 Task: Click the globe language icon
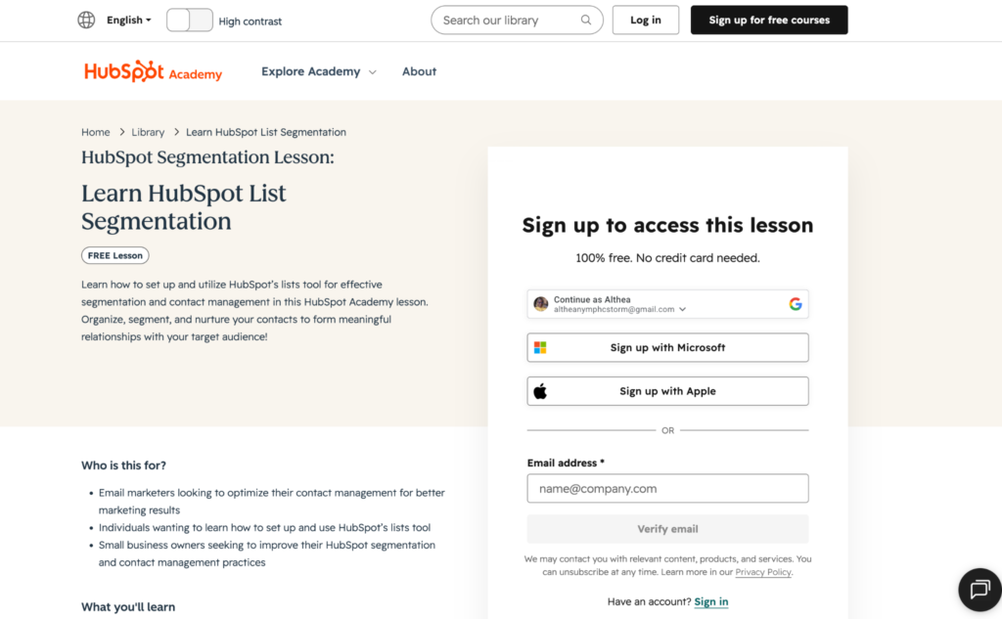point(86,20)
